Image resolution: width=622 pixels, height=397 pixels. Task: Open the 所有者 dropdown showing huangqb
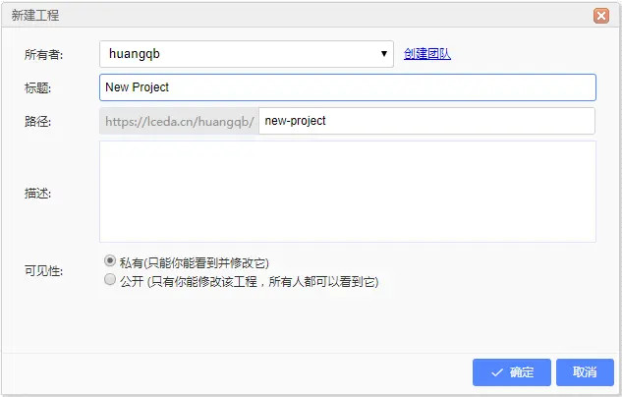[247, 54]
